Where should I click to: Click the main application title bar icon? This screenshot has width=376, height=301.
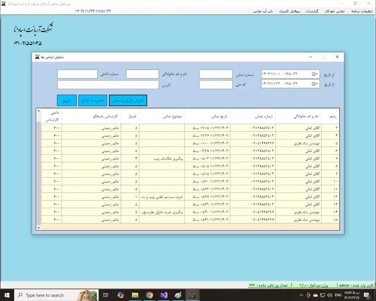click(x=3, y=4)
